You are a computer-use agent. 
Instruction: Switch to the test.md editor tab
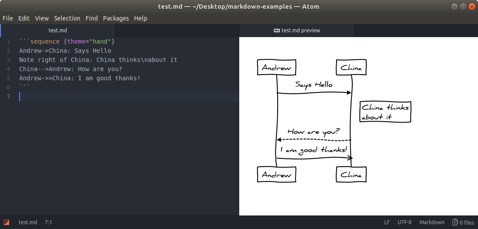(58, 31)
